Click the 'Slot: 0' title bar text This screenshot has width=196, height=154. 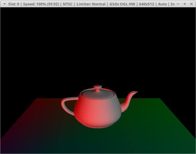(x=14, y=4)
